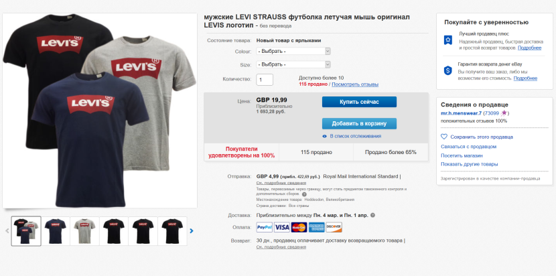The height and width of the screenshot is (276, 556).
Task: Open the Colour dropdown
Action: click(293, 51)
